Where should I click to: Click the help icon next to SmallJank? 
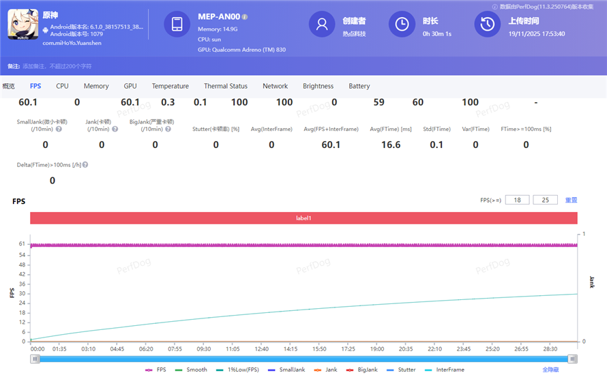click(x=59, y=129)
